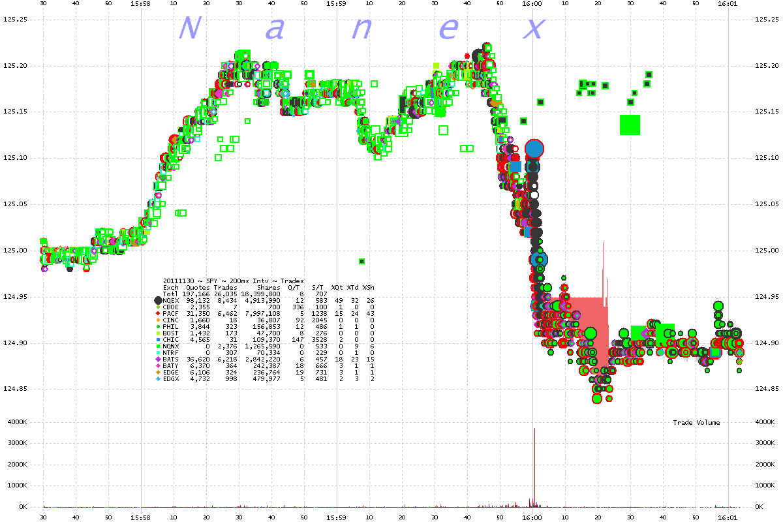Click the green dot marker beside PHIL
This screenshot has height=522, width=783.
[157, 326]
